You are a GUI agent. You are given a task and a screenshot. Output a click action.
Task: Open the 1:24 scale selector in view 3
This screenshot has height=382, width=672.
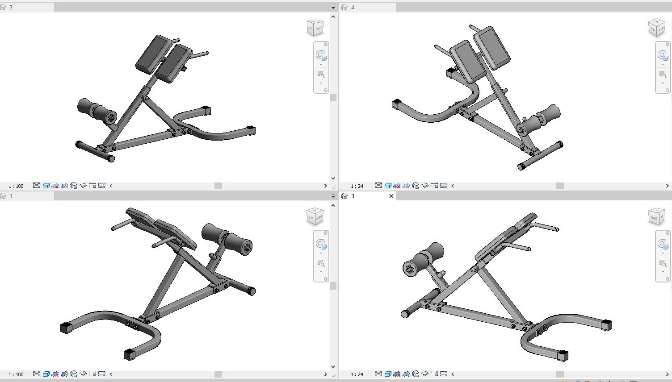[x=357, y=374]
